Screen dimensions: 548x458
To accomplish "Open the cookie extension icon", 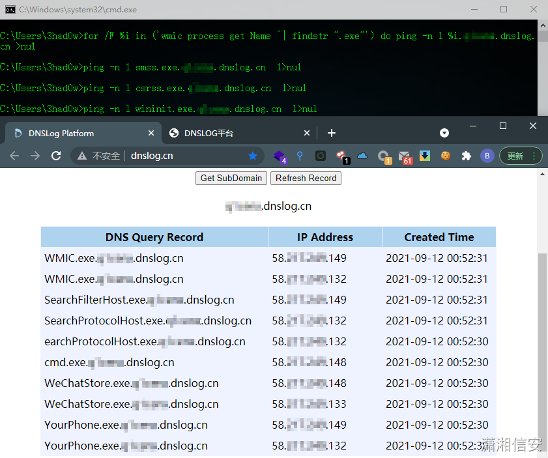I will (x=446, y=156).
